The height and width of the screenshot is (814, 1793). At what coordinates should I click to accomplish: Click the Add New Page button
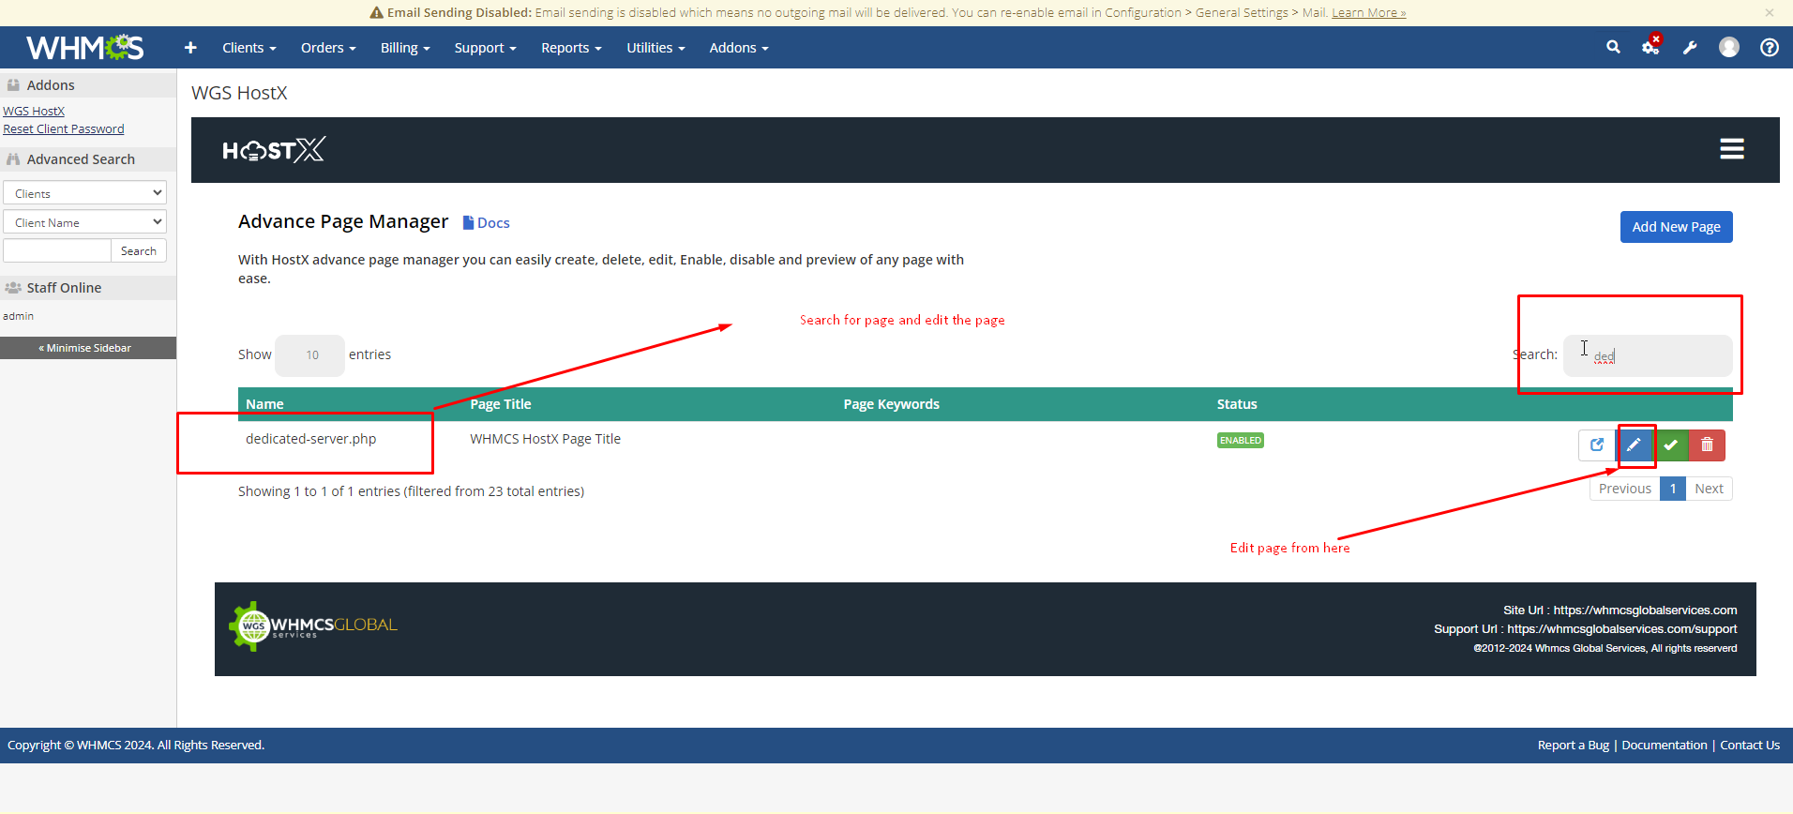pos(1676,227)
